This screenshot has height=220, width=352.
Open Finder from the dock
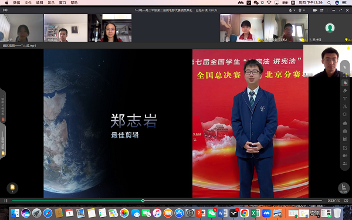click(x=15, y=213)
